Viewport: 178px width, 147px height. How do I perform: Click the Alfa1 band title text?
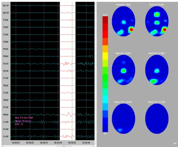tap(123, 53)
